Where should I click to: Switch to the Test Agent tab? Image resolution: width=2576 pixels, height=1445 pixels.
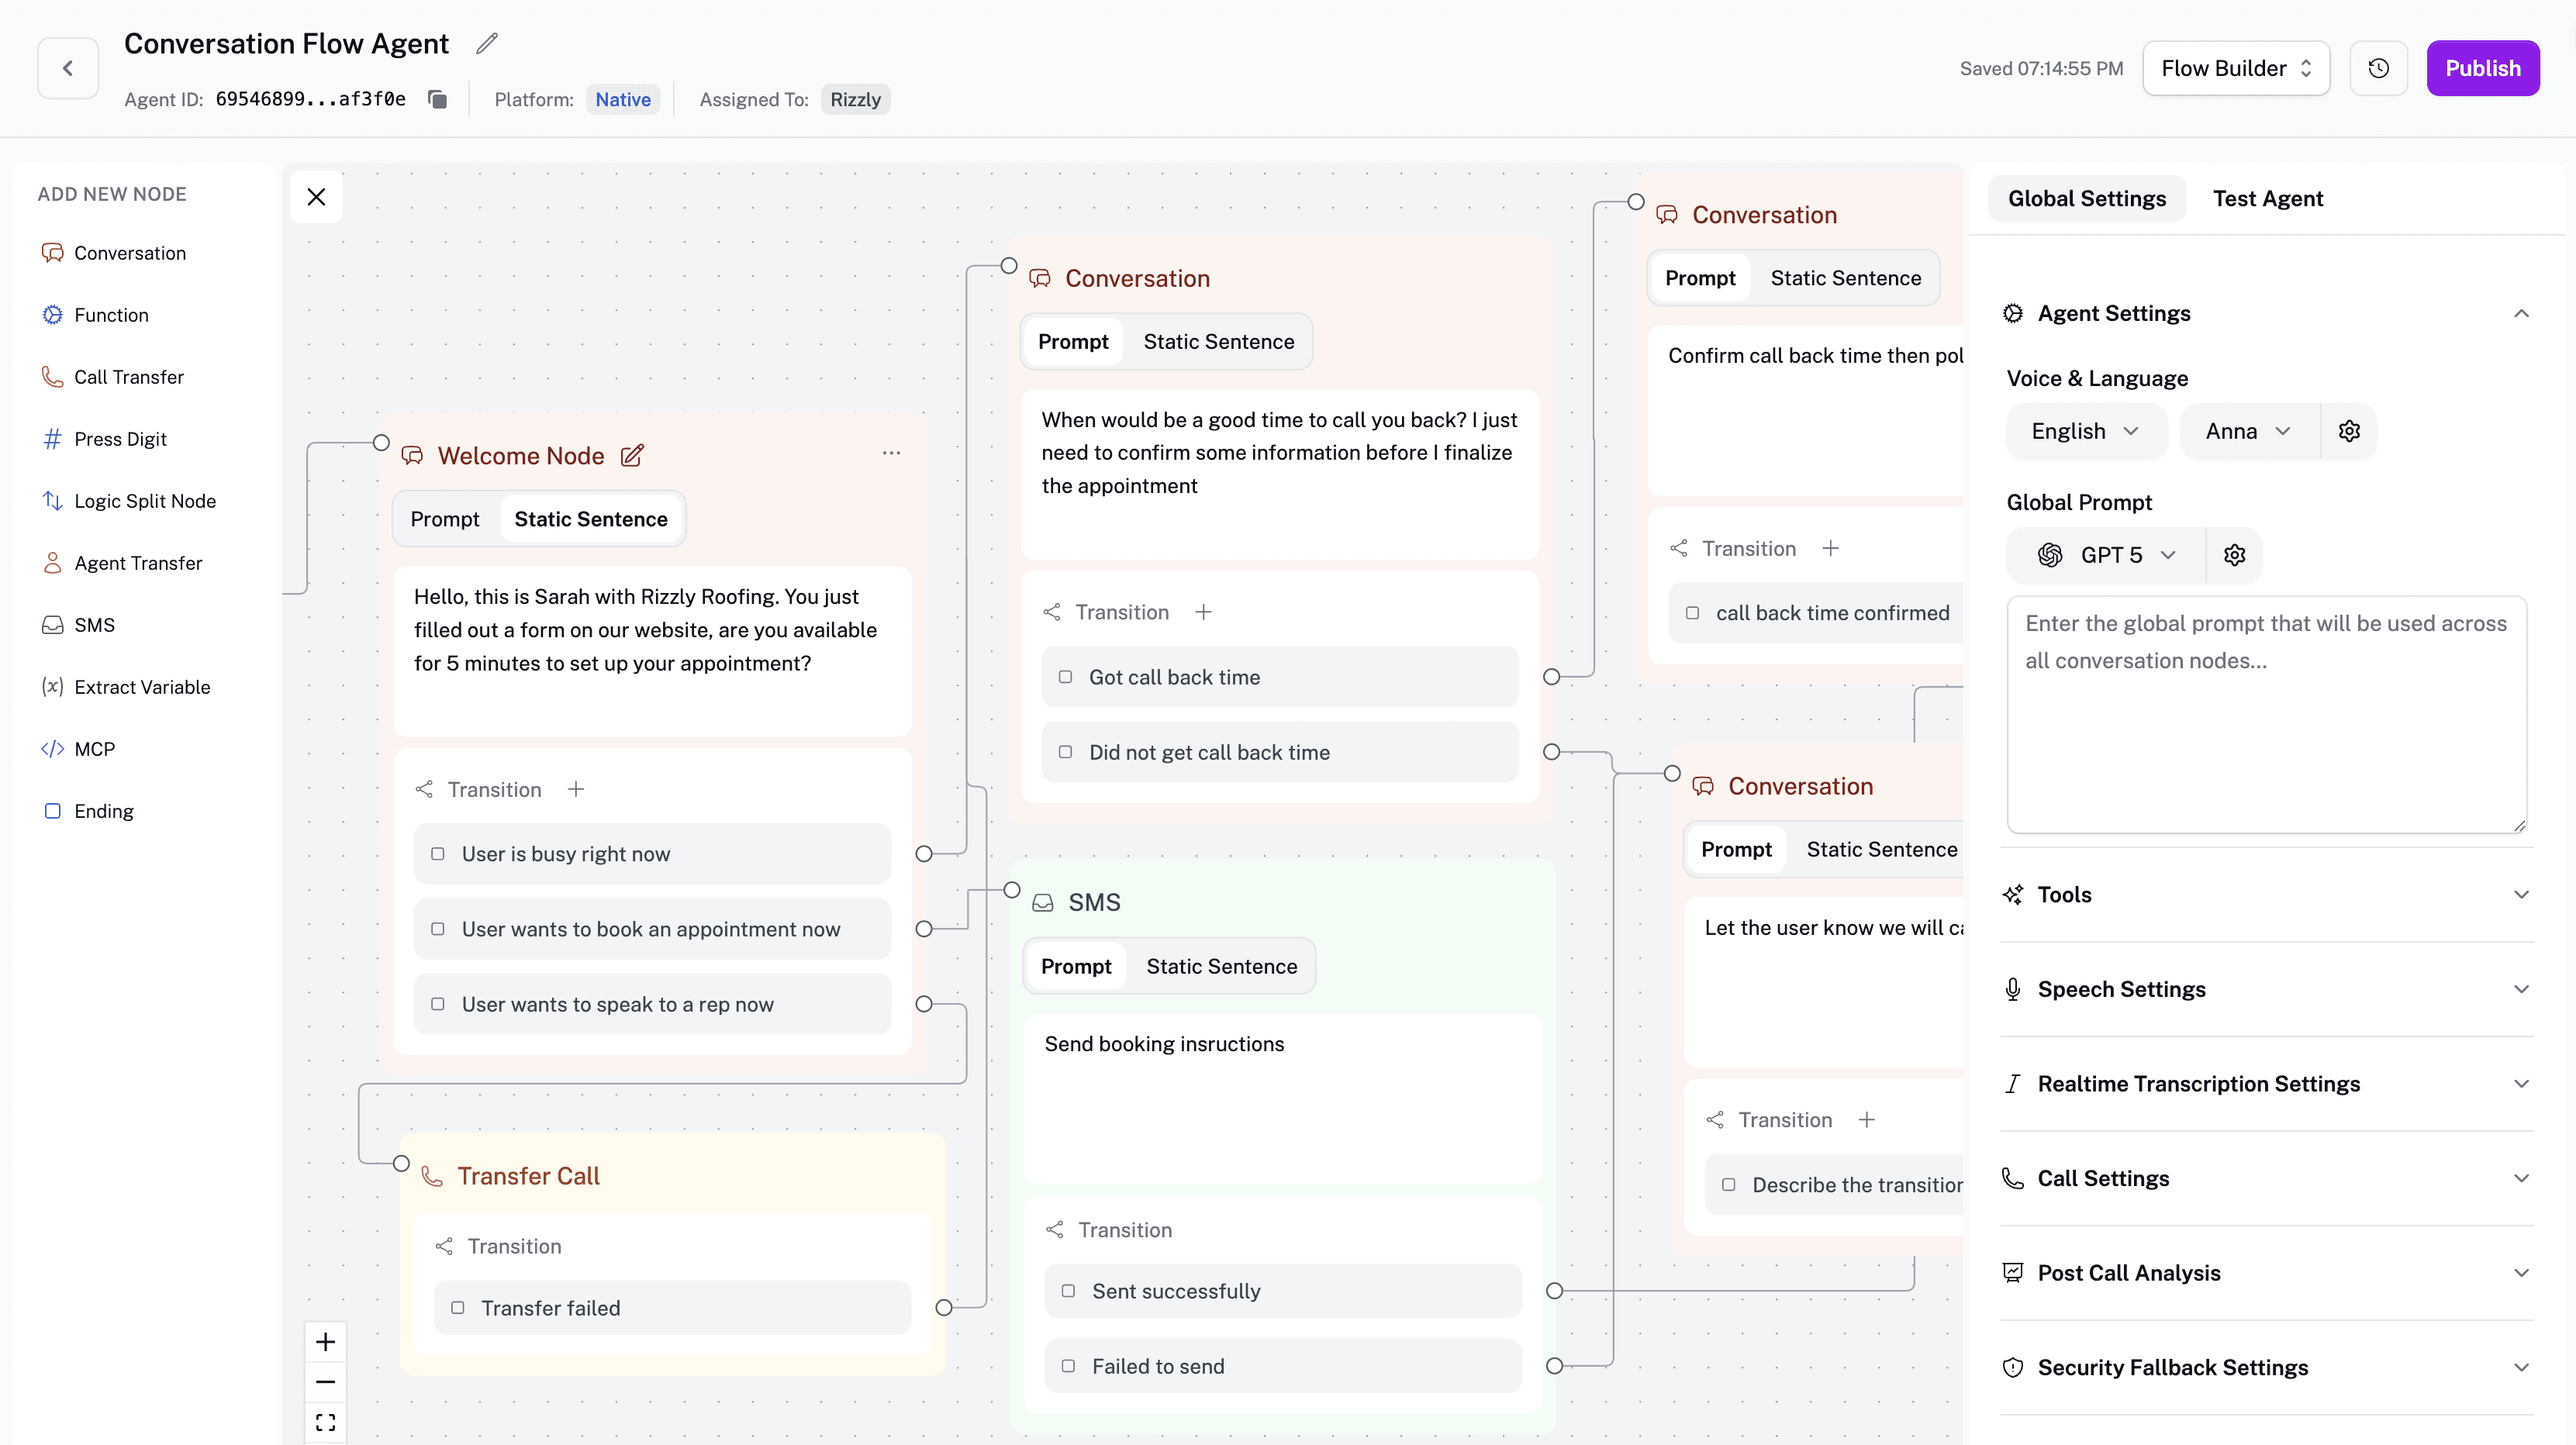click(2268, 198)
